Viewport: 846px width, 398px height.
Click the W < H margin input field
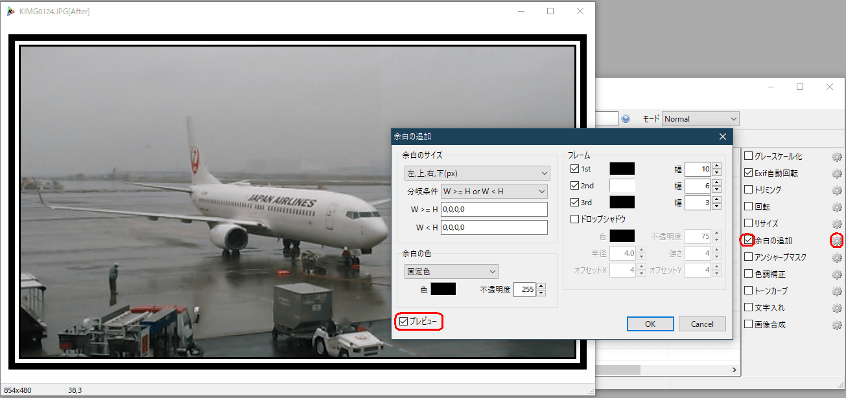click(494, 227)
